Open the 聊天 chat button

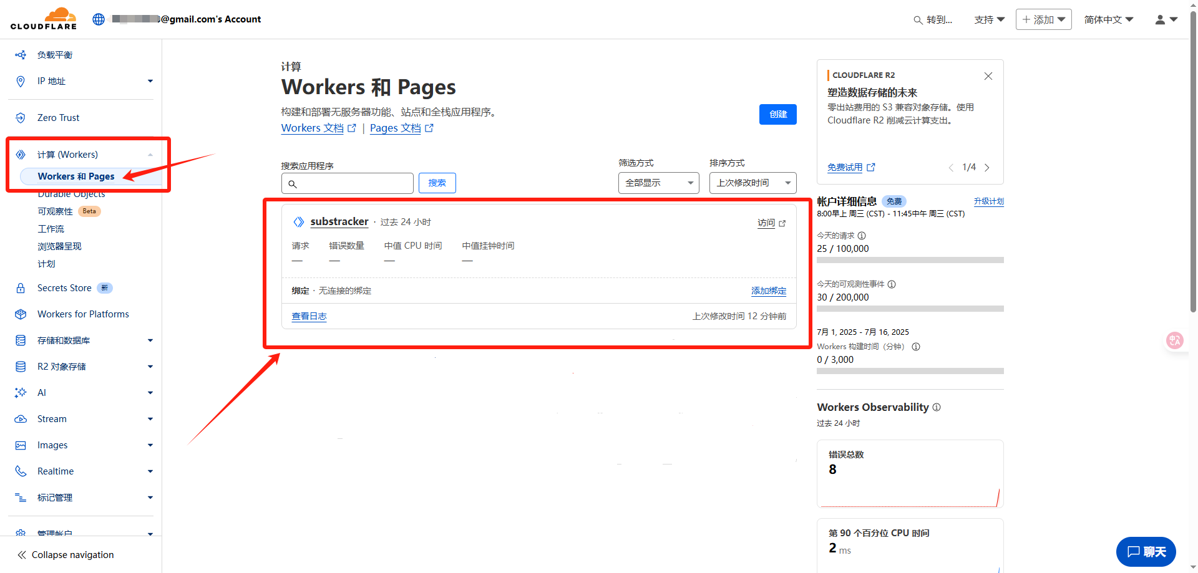tap(1146, 552)
